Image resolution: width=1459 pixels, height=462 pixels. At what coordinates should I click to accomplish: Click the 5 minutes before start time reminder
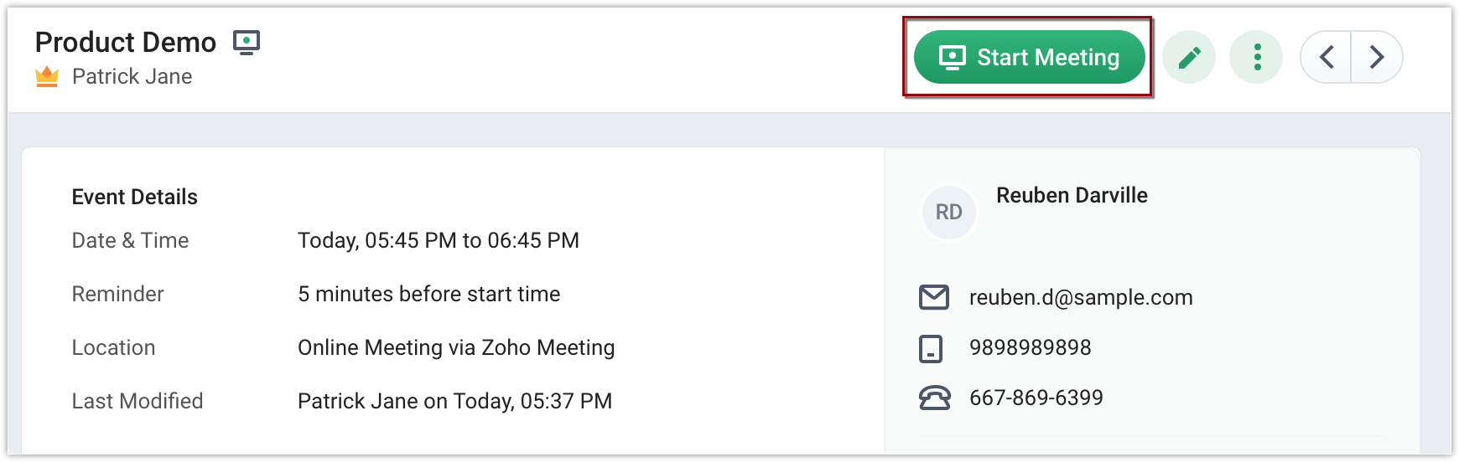[429, 294]
